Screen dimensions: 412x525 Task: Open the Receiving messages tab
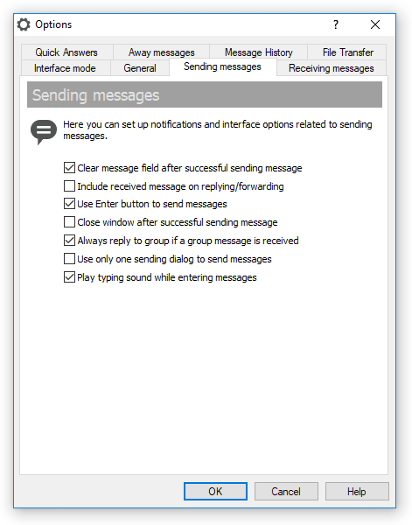[x=331, y=68]
